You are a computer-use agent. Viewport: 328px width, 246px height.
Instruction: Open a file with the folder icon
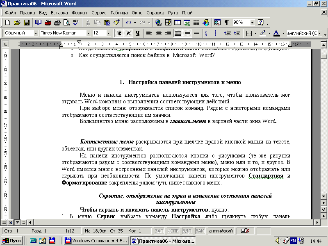pyautogui.click(x=17, y=23)
